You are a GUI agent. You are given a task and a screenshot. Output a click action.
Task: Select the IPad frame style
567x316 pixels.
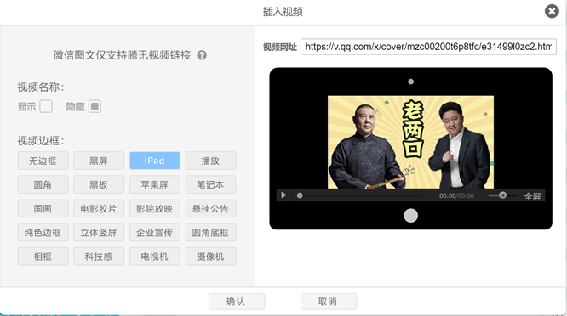click(x=154, y=161)
